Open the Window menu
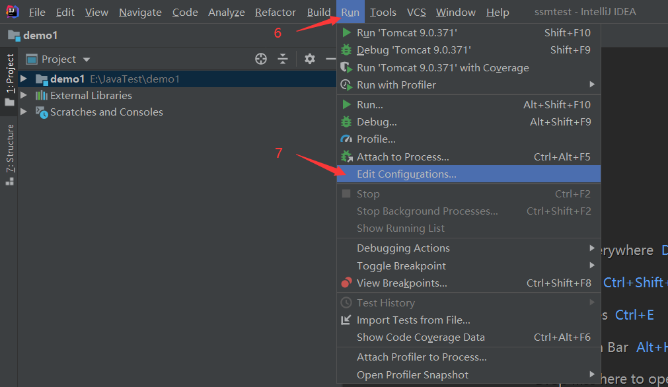The width and height of the screenshot is (668, 387). click(x=455, y=13)
